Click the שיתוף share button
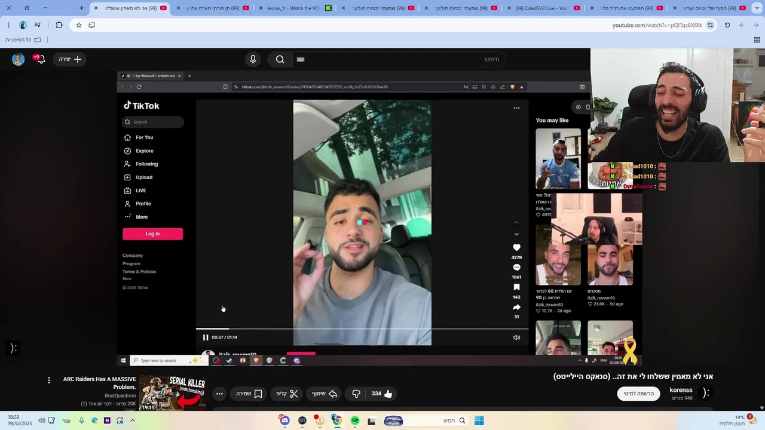 (x=325, y=394)
